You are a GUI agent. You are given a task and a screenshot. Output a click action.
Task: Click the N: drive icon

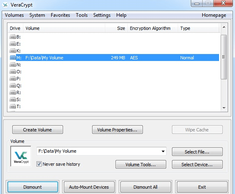tap(13, 65)
